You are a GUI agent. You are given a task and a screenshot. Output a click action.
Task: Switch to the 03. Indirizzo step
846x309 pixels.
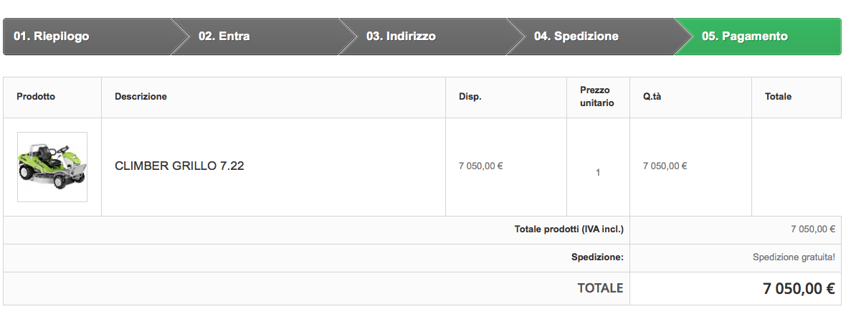tap(401, 37)
